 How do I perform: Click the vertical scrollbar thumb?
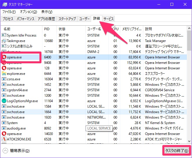pyautogui.click(x=189, y=41)
